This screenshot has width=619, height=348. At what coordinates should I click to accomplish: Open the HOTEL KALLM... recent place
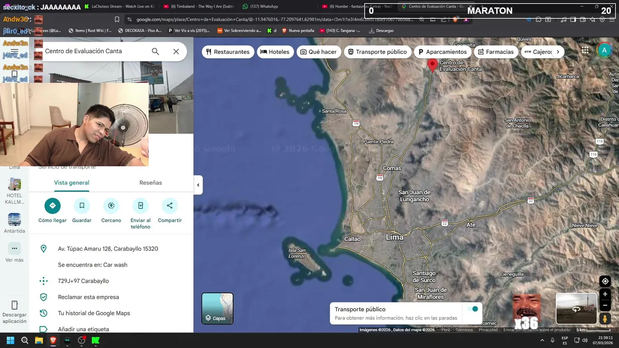click(15, 191)
